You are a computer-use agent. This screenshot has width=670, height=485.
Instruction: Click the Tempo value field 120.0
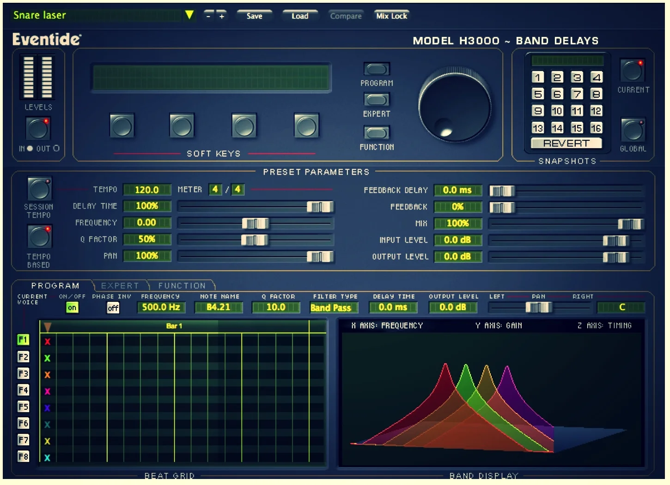pos(147,190)
